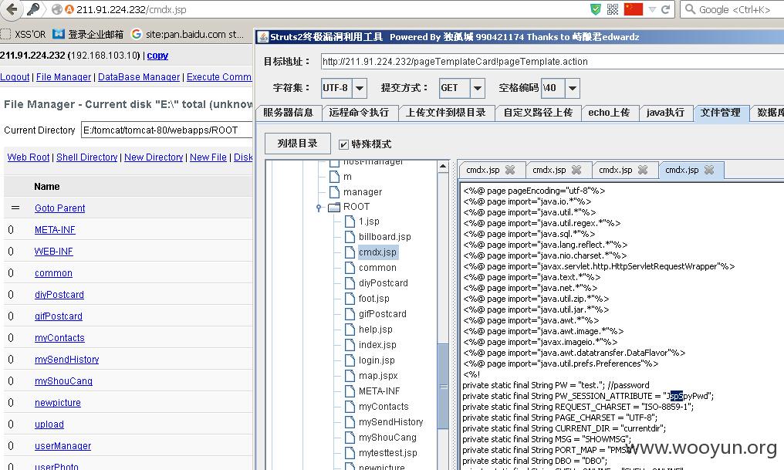This screenshot has width=784, height=470.
Task: Switch to the 服务器信息 tab
Action: pos(288,113)
